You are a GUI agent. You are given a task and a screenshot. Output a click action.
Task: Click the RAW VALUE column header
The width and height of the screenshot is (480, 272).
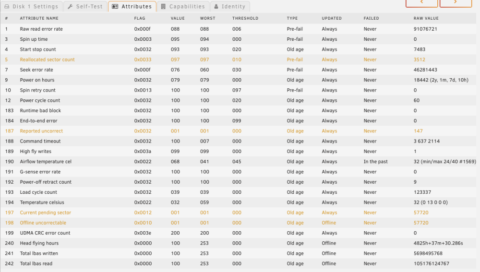tap(426, 18)
